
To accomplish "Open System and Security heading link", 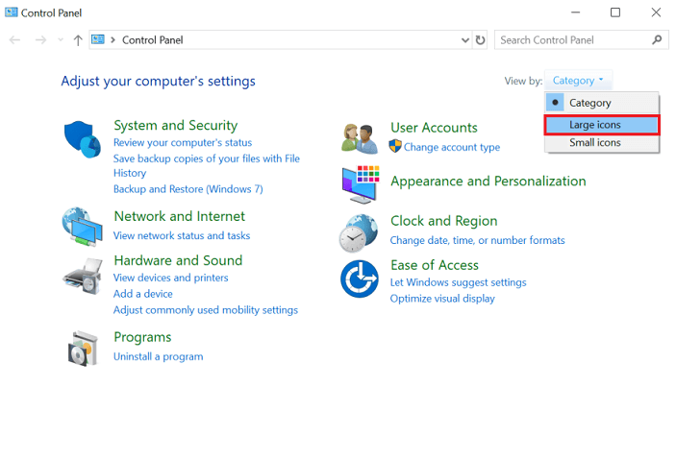I will tap(175, 125).
